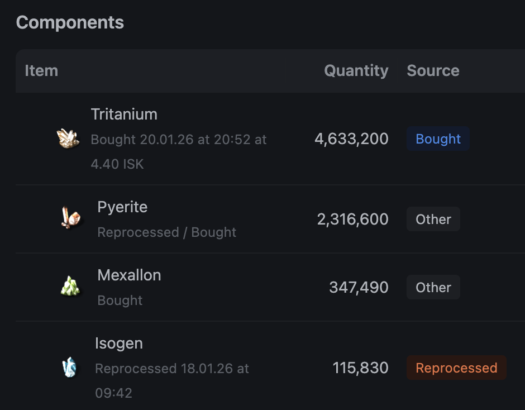Click the Item column header

point(41,71)
